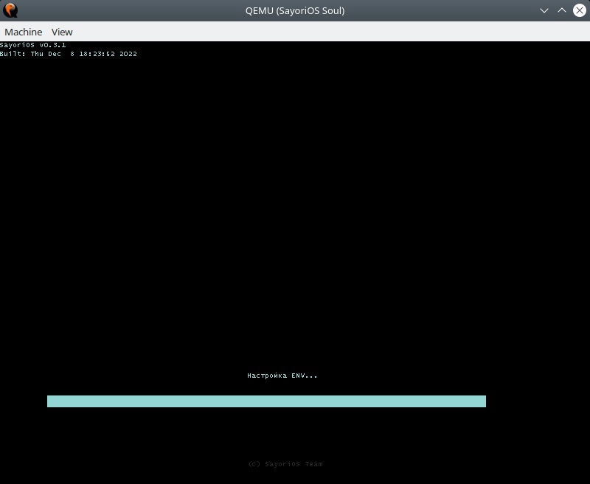Click the QEMU application icon in title bar
The width and height of the screenshot is (590, 484).
click(x=10, y=10)
